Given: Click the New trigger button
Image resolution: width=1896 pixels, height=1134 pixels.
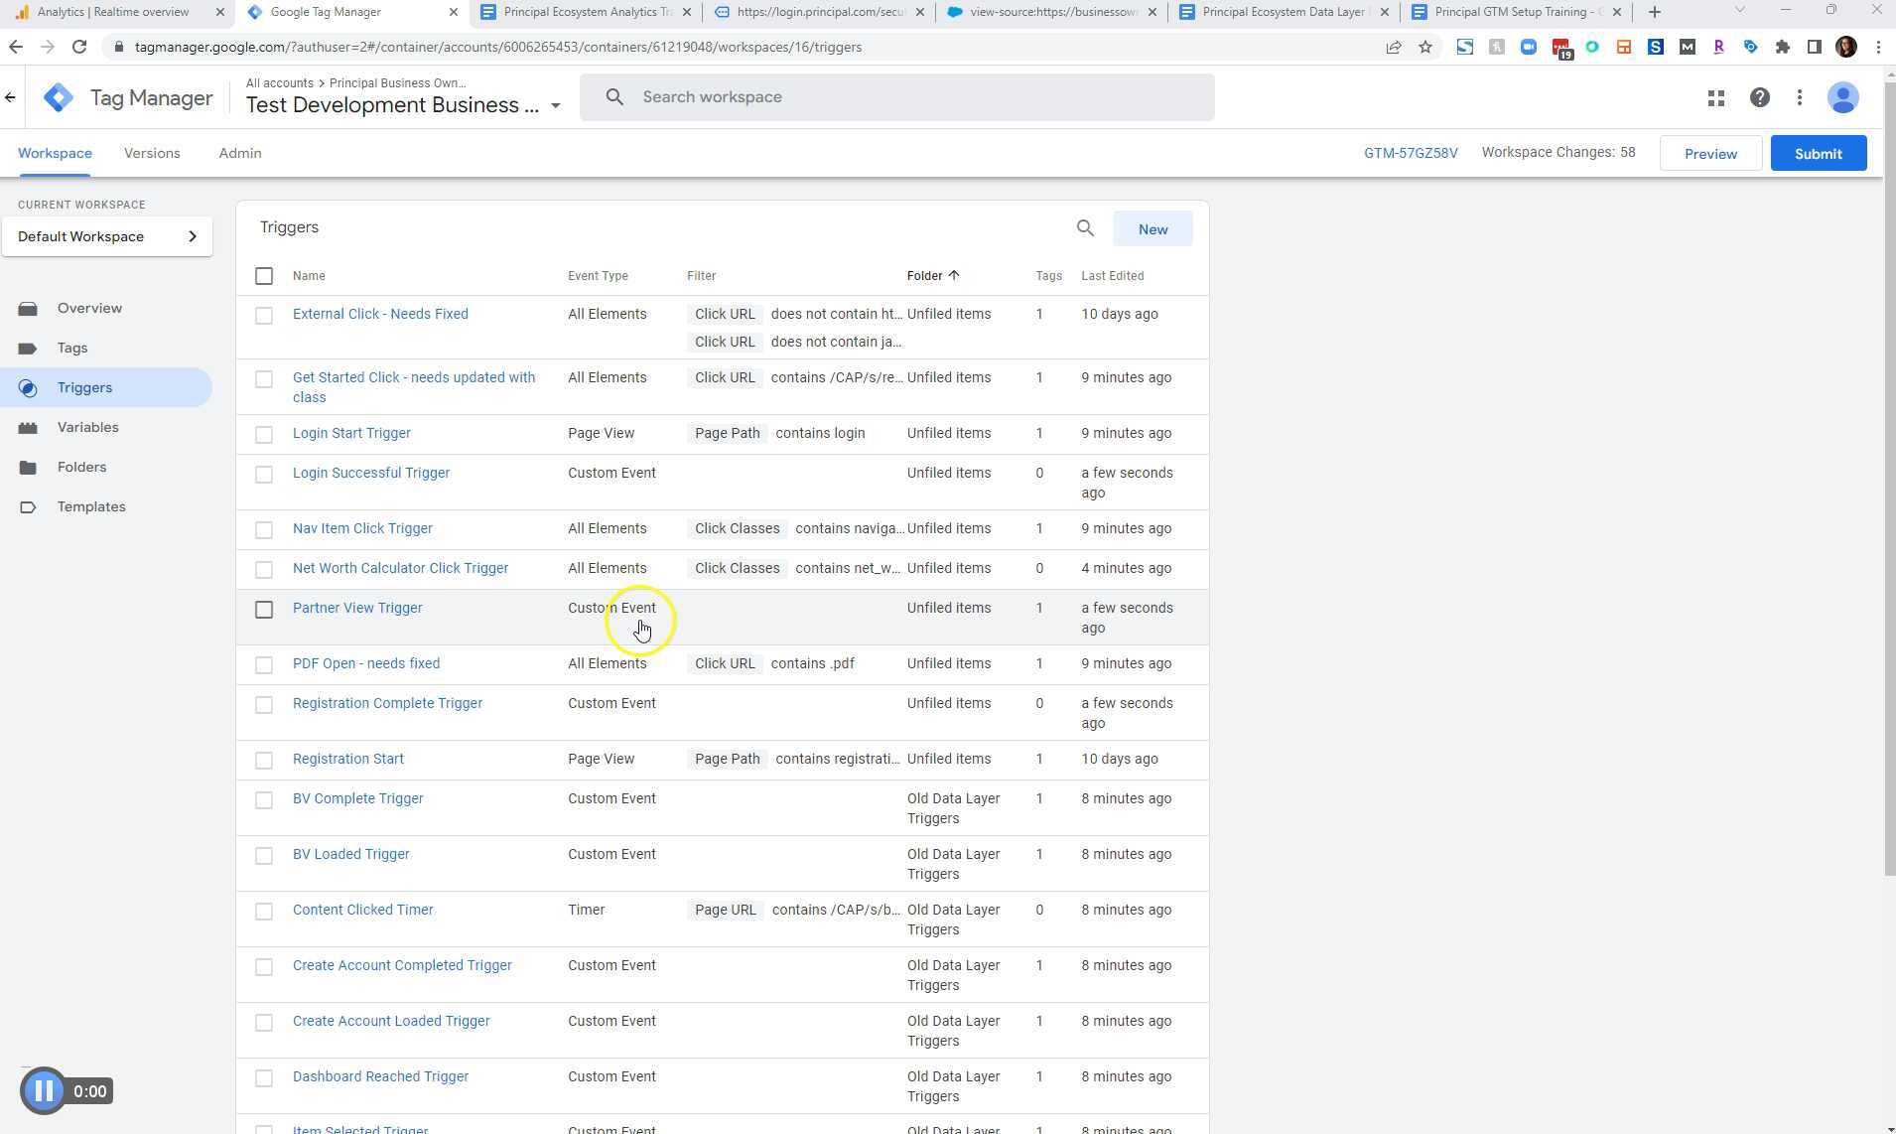Looking at the screenshot, I should (x=1151, y=228).
